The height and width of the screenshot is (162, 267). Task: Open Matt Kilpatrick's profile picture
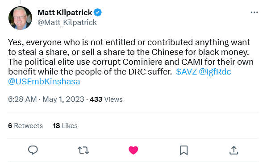click(20, 18)
